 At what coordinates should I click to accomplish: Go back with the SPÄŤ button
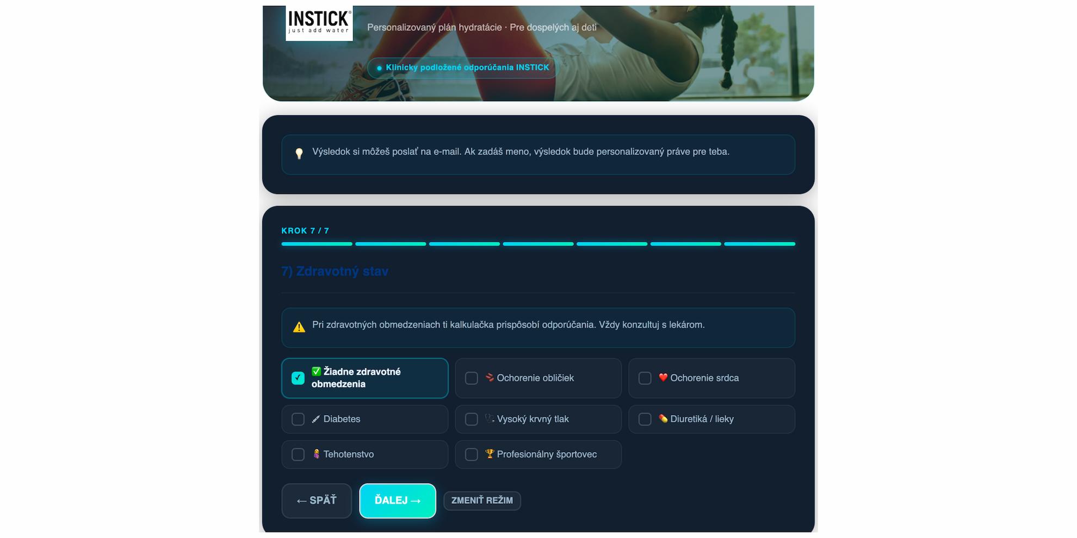(317, 501)
